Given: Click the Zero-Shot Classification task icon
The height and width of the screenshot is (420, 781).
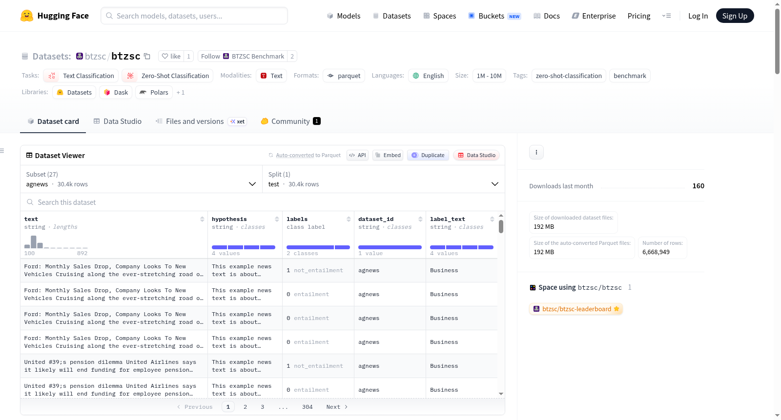Looking at the screenshot, I should [130, 76].
